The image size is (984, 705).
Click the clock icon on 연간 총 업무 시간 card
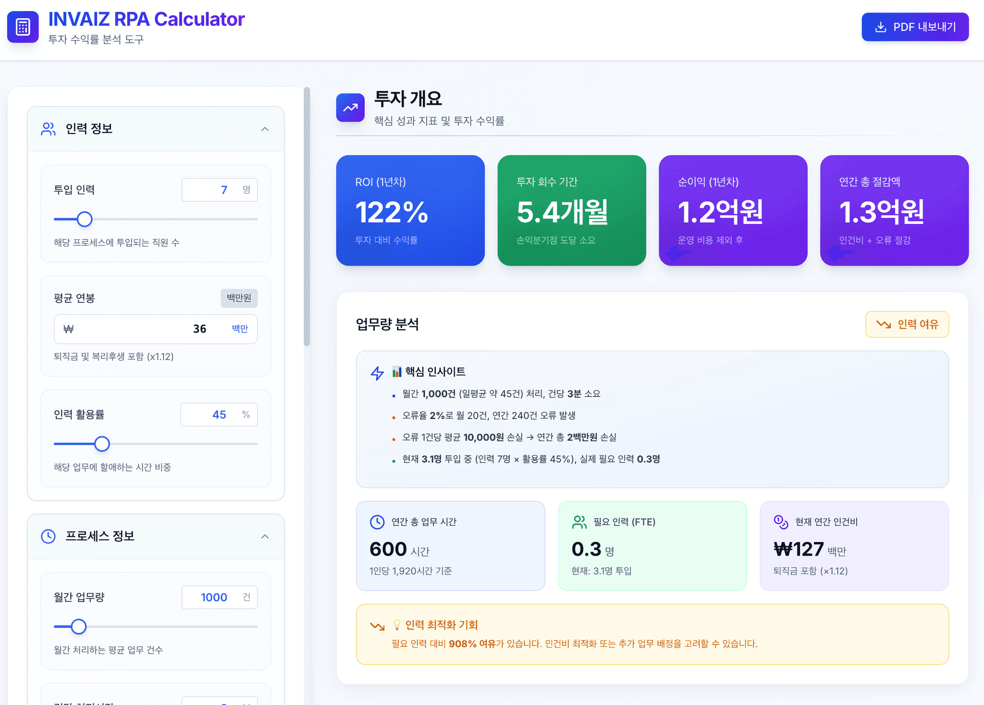377,522
